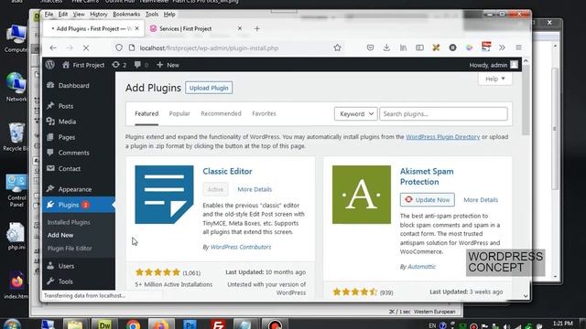
Task: Open the Plugin File Editor submenu item
Action: [x=70, y=248]
